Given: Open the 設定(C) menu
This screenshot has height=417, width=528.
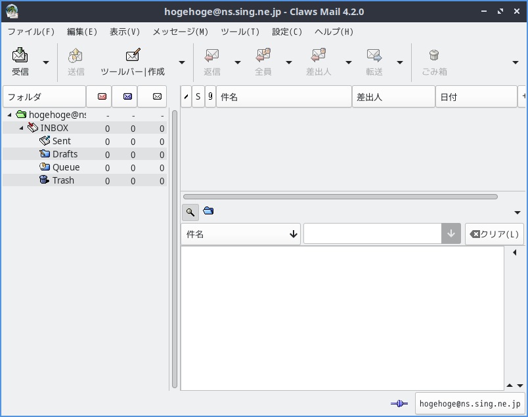Looking at the screenshot, I should pos(287,31).
